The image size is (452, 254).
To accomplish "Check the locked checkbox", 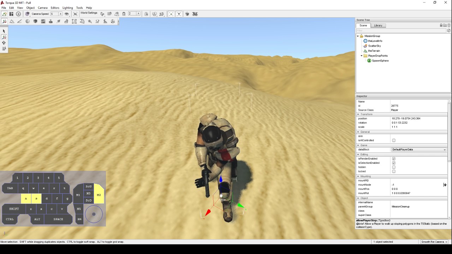I will pos(394,171).
